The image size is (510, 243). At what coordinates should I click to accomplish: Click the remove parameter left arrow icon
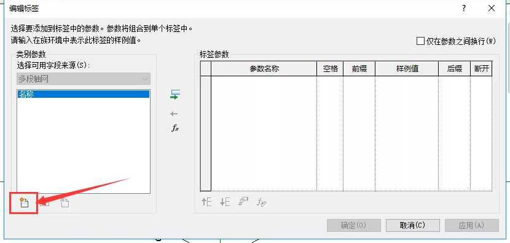point(174,114)
